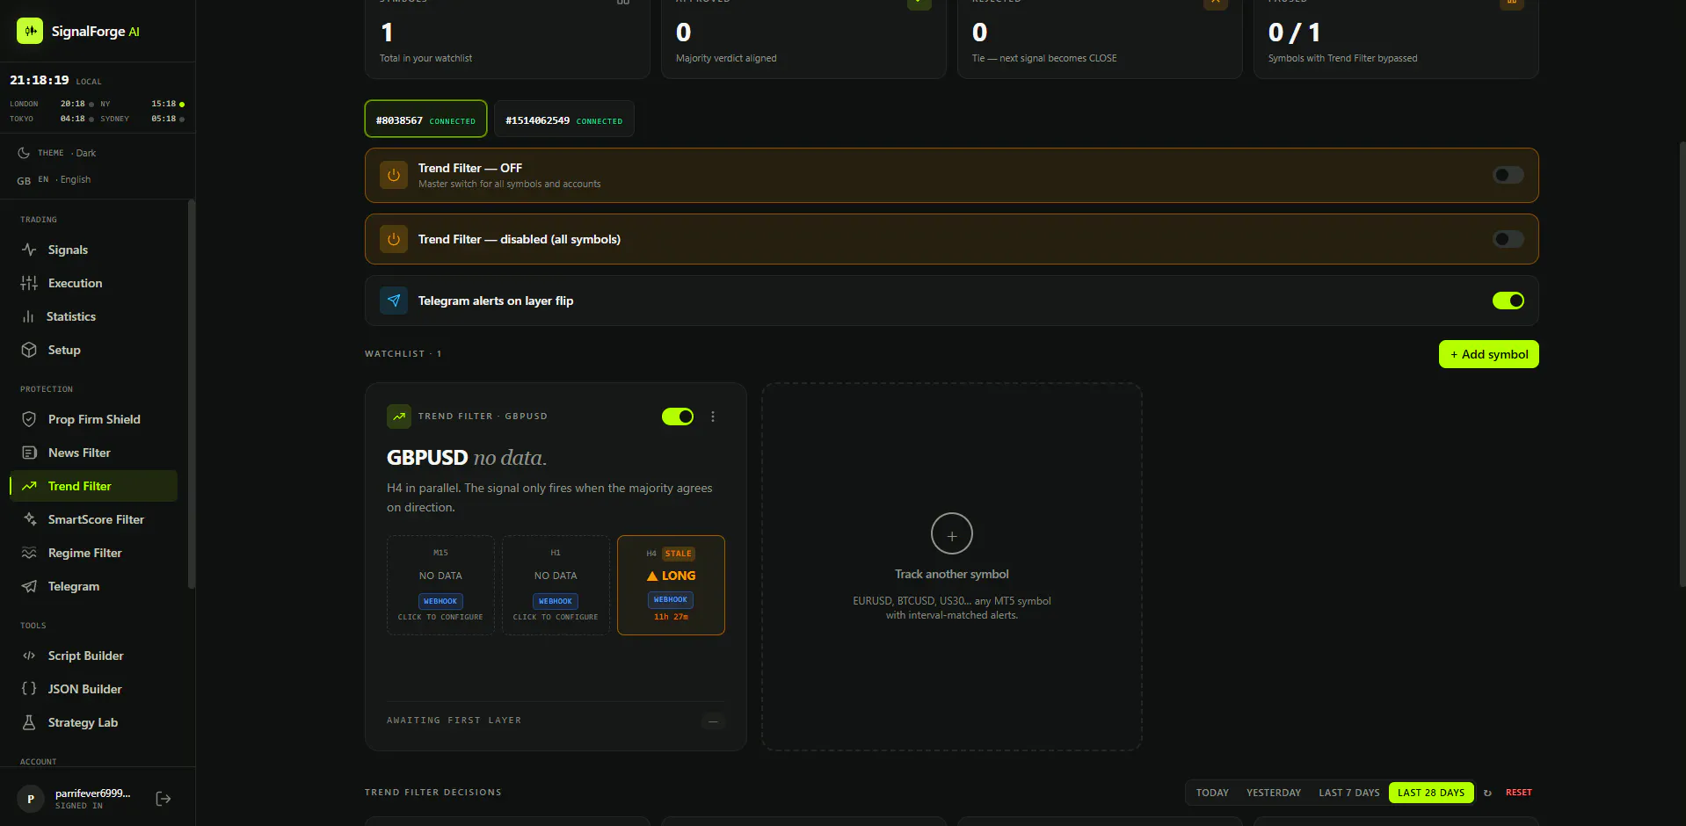Click the SignalForge AI logo icon
The width and height of the screenshot is (1686, 826).
30,31
